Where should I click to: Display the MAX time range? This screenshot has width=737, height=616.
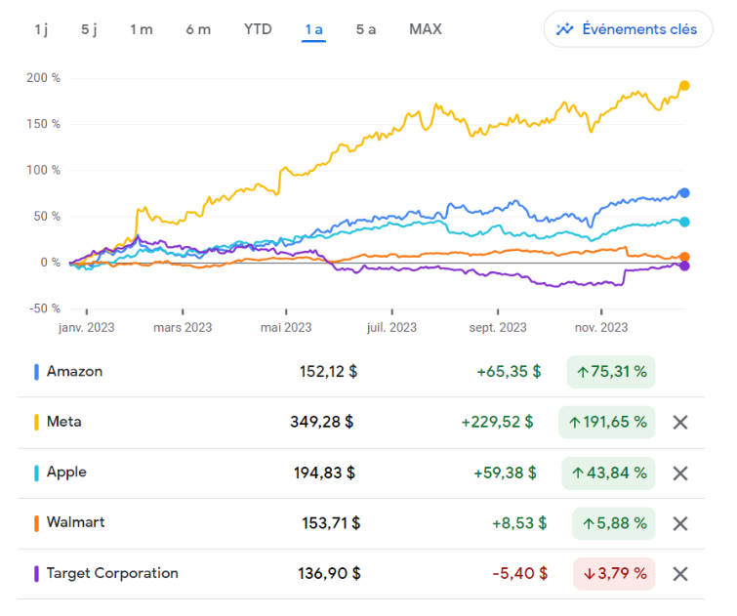click(x=426, y=29)
